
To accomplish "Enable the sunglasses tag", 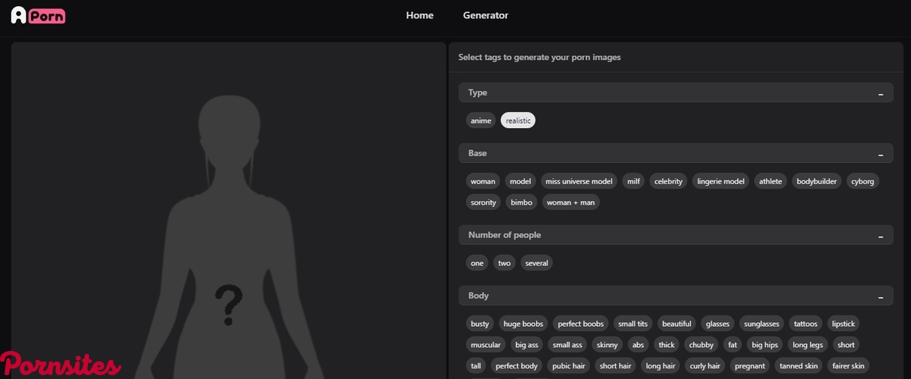I will click(760, 324).
